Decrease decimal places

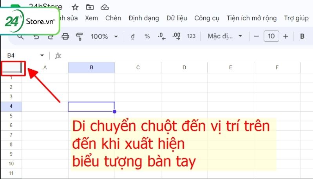pos(162,36)
